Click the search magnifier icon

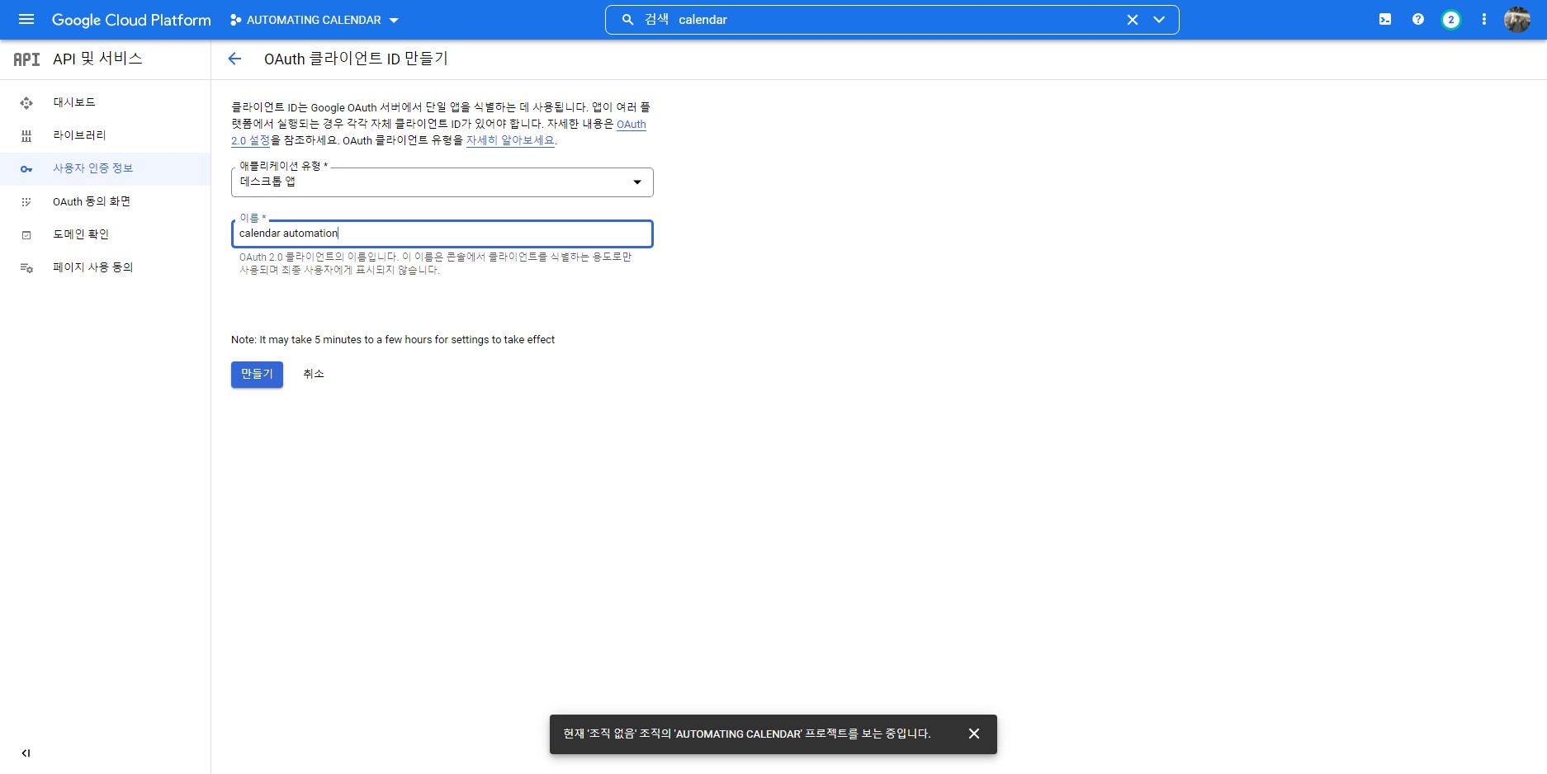628,20
